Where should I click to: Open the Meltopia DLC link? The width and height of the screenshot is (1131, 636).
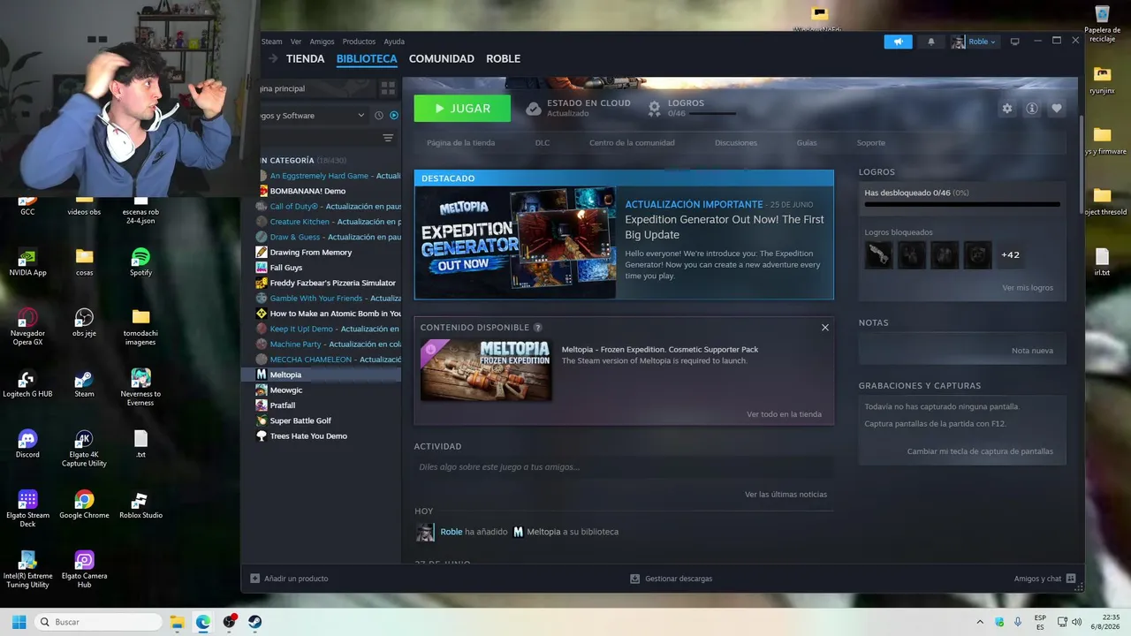[x=543, y=143]
